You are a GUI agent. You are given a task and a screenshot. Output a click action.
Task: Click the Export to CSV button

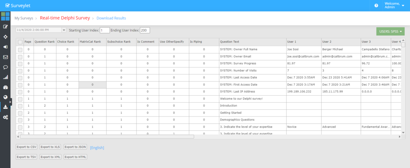click(x=27, y=147)
